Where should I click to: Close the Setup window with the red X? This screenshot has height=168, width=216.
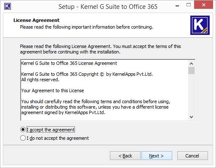pos(203,5)
